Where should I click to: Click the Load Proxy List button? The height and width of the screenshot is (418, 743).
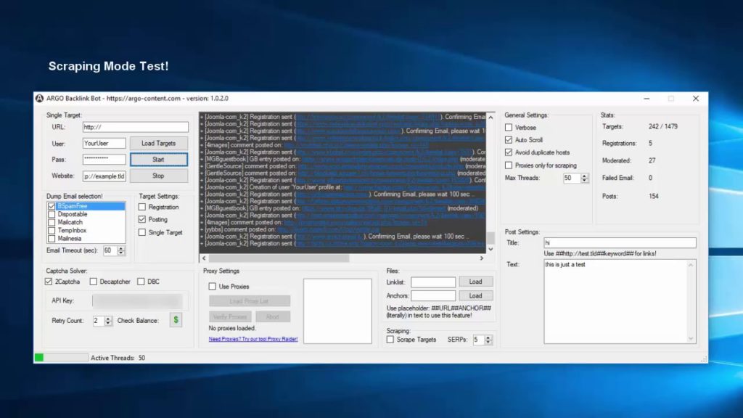click(250, 301)
